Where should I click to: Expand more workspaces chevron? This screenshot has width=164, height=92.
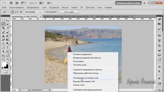[145, 3]
